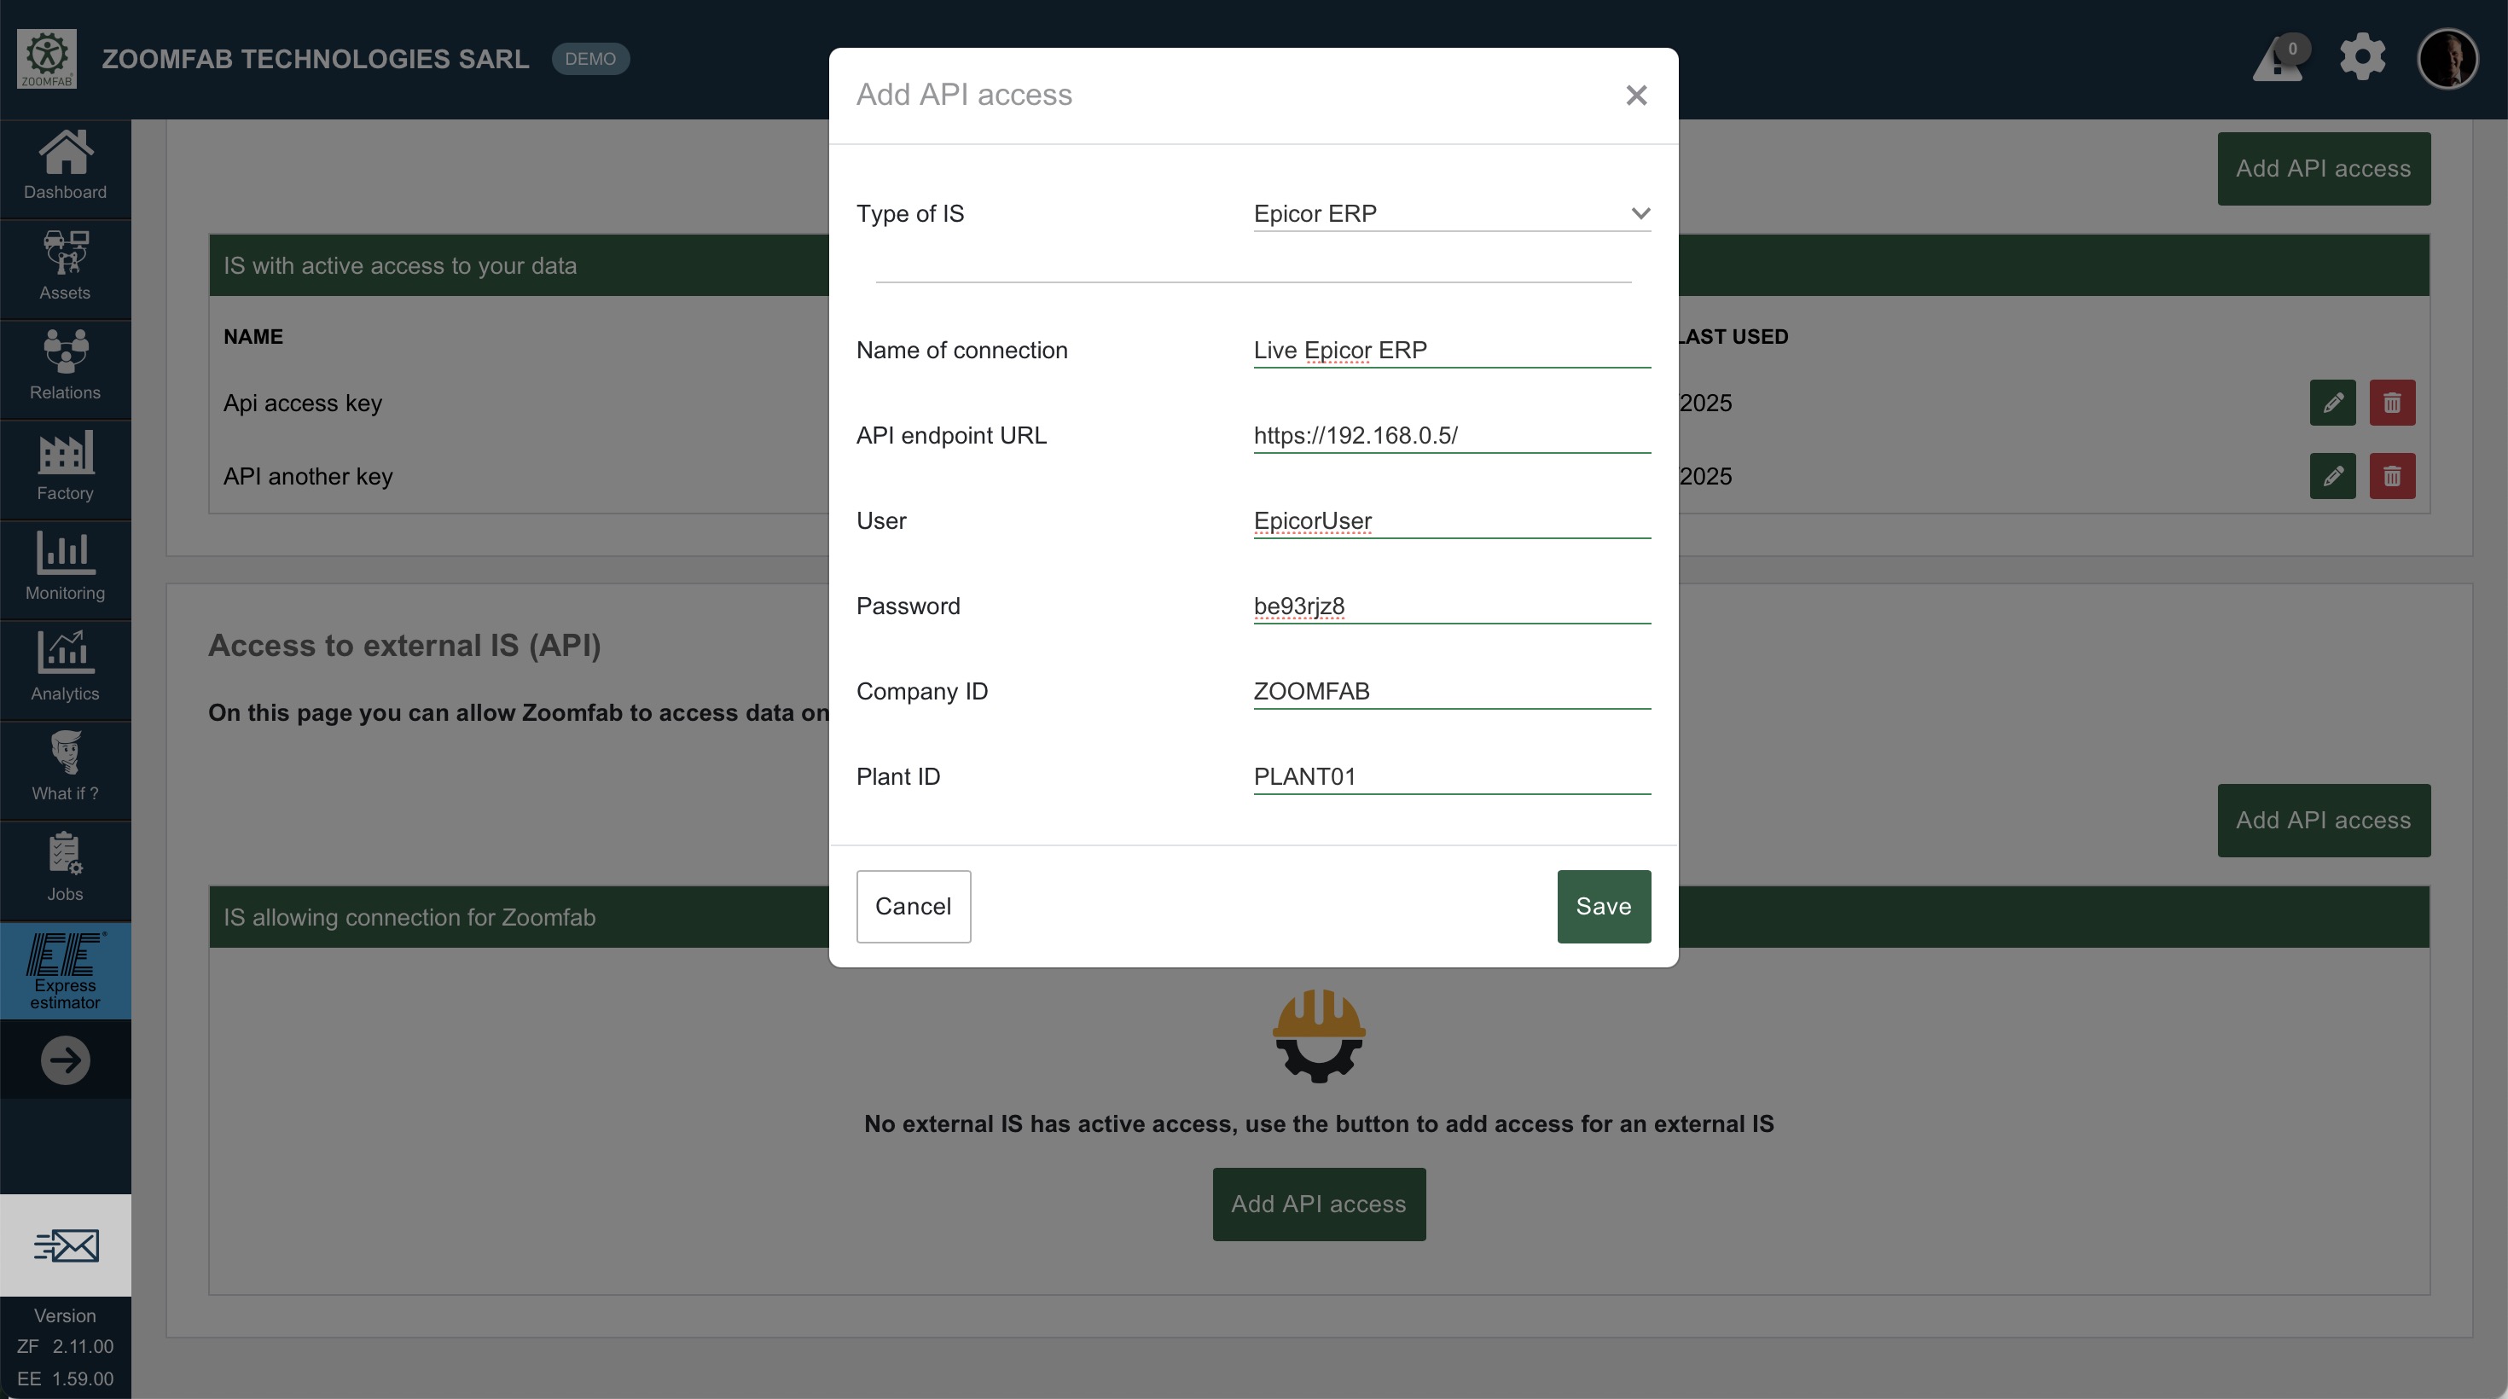Open the user avatar menu
Image resolution: width=2508 pixels, height=1399 pixels.
(x=2447, y=58)
